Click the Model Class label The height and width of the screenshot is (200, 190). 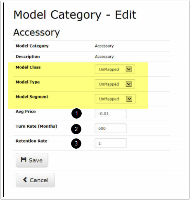pos(28,67)
